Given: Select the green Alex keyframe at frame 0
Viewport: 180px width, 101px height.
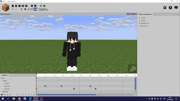Looking at the screenshot, I should tap(37, 78).
